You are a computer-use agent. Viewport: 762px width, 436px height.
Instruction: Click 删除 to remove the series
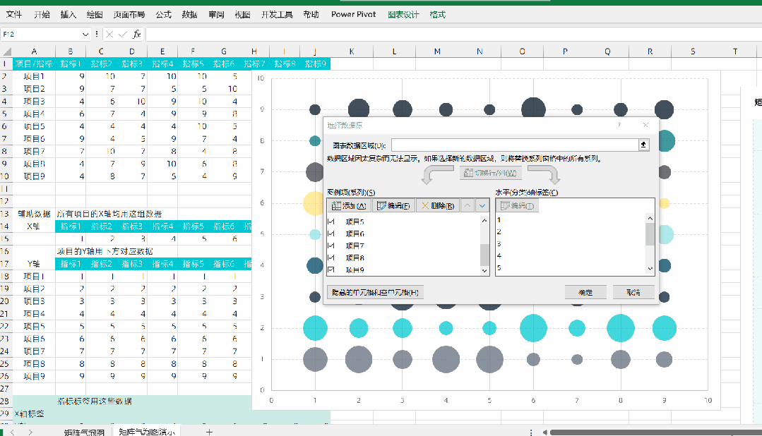(438, 206)
